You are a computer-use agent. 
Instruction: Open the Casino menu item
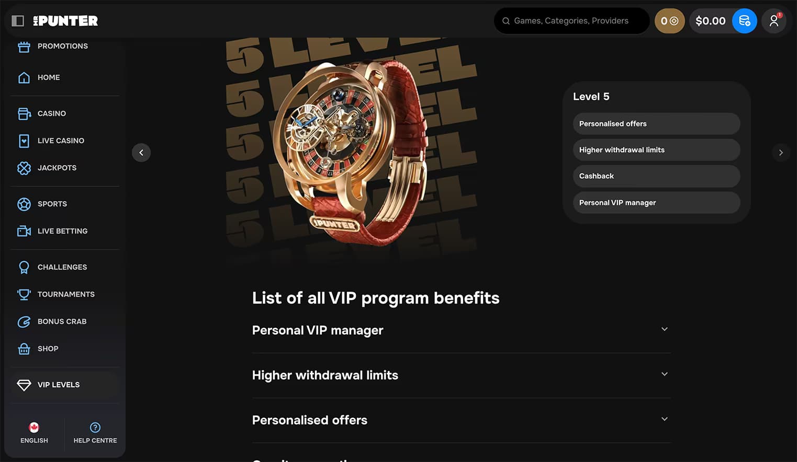(51, 113)
